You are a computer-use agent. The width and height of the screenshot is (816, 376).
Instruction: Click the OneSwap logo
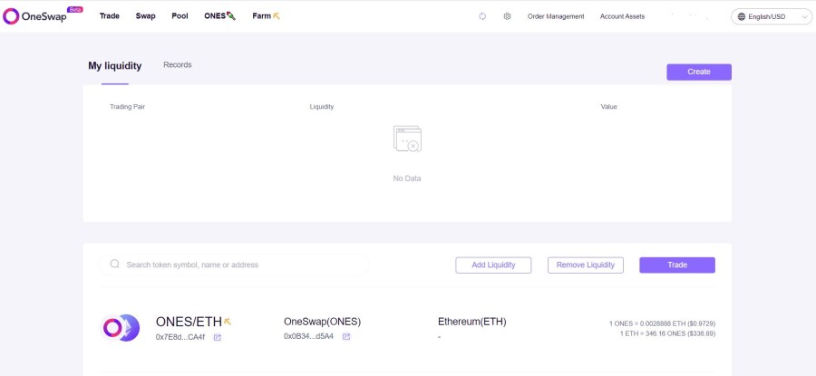tap(42, 16)
